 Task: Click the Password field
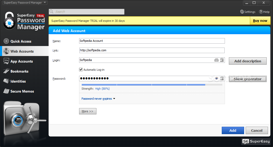[152, 78]
